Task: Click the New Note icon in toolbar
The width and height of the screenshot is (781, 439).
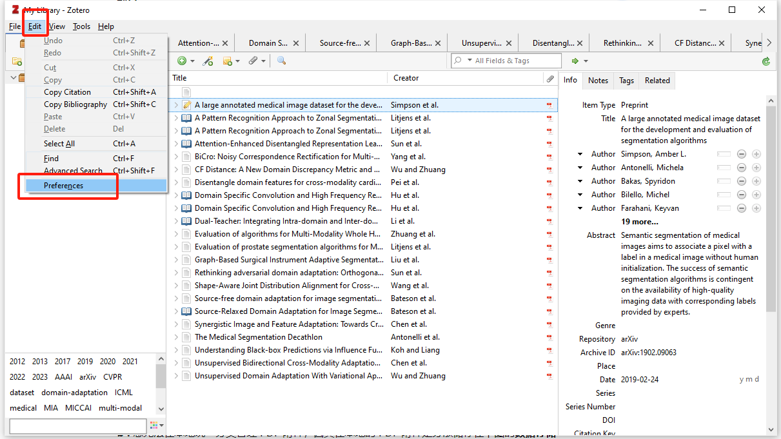Action: [x=228, y=61]
